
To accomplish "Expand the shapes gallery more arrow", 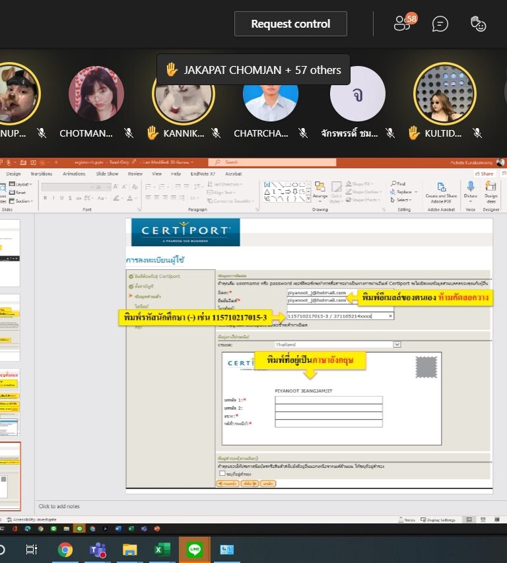I will [x=308, y=199].
